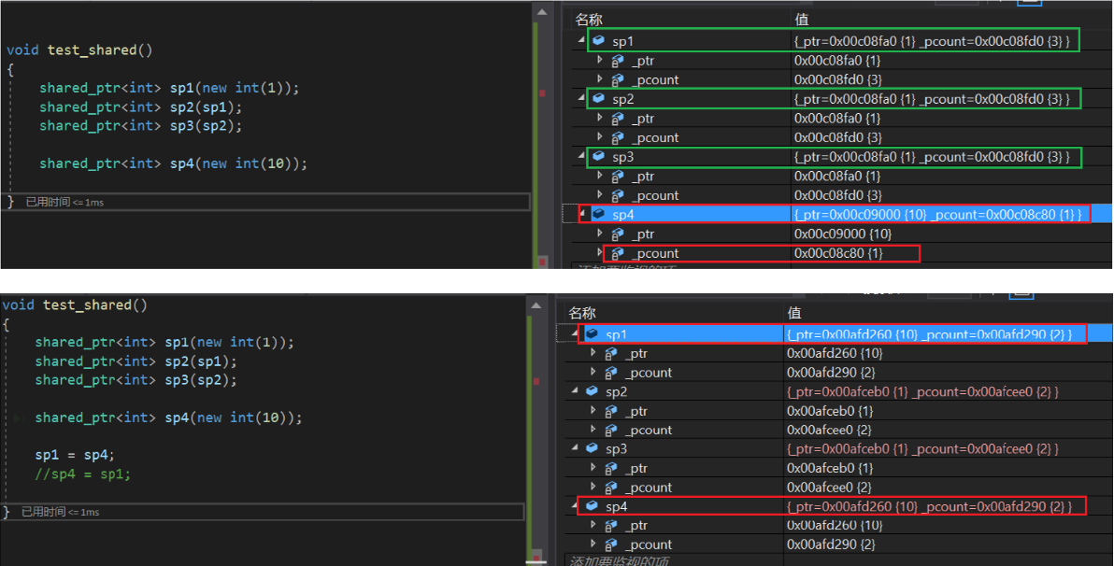This screenshot has width=1114, height=566.
Task: Click cube icon of sp4 holding _ptr=0x00c09000
Action: 598,214
